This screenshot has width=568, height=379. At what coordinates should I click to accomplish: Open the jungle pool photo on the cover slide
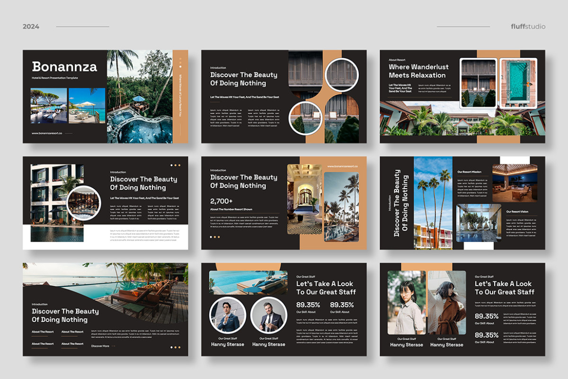point(139,96)
